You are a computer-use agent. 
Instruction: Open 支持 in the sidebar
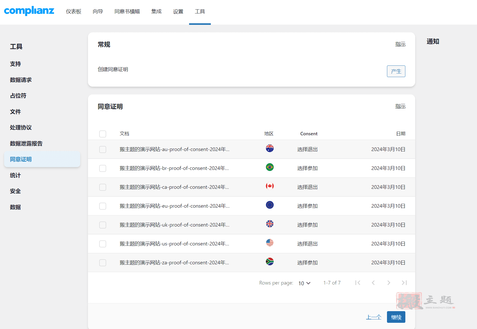click(16, 64)
